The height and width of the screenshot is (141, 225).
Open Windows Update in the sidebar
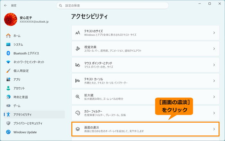click(25, 132)
